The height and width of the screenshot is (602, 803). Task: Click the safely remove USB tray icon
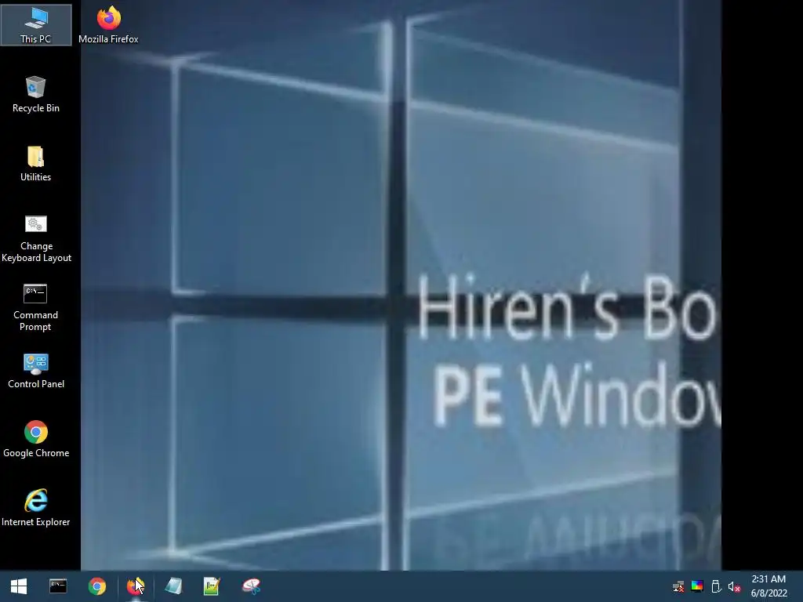click(716, 586)
